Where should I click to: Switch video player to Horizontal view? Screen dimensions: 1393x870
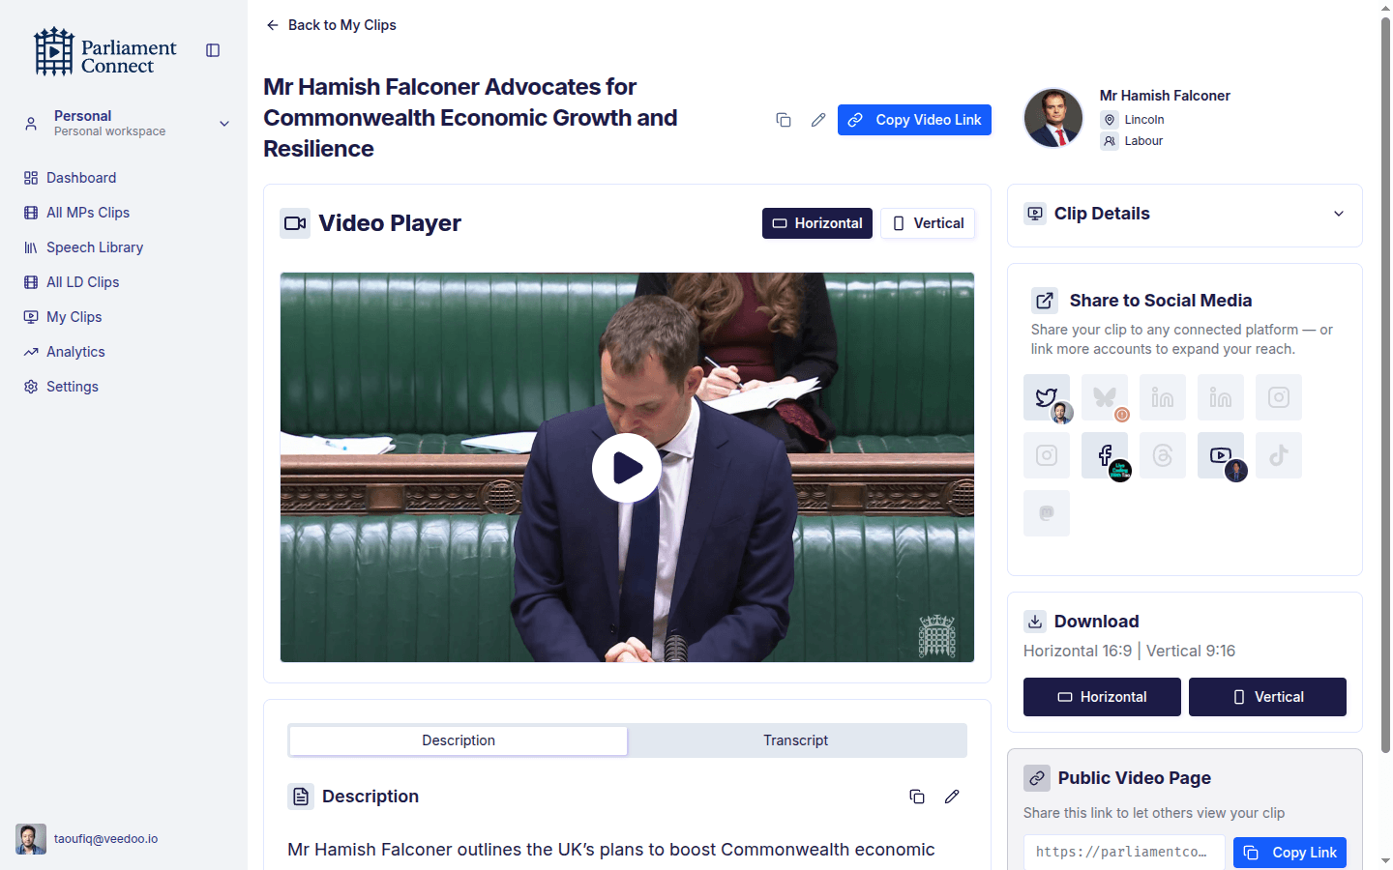tap(817, 223)
